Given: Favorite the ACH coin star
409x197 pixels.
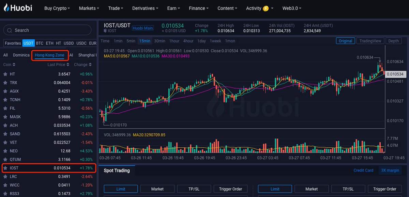Looking at the screenshot, I should click(x=5, y=125).
